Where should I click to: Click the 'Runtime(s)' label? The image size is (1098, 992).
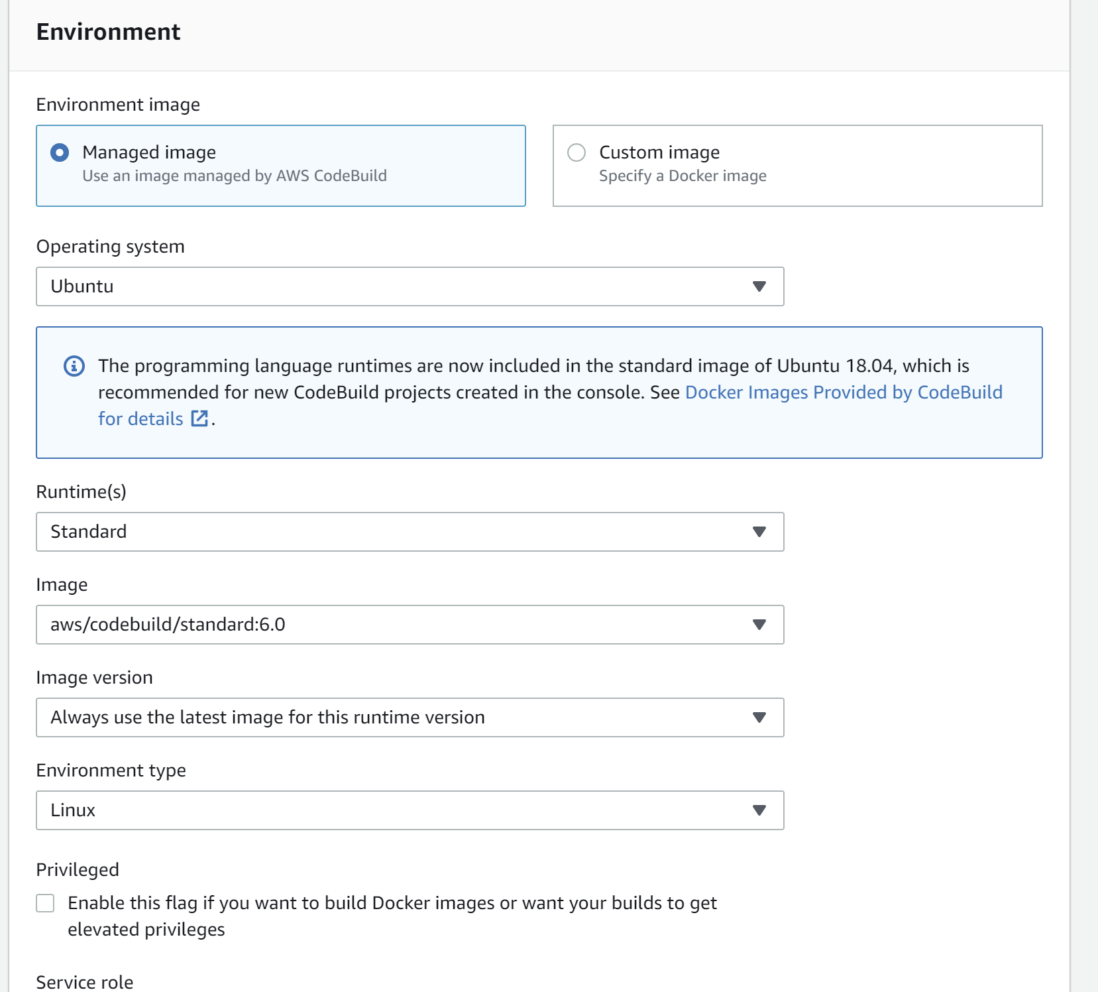[82, 492]
